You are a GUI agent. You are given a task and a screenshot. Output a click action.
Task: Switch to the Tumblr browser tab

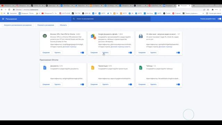(x=139, y=6)
